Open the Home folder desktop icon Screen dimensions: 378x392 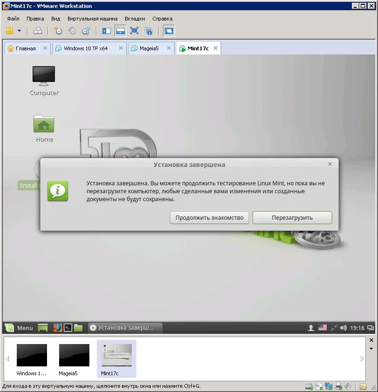point(44,128)
